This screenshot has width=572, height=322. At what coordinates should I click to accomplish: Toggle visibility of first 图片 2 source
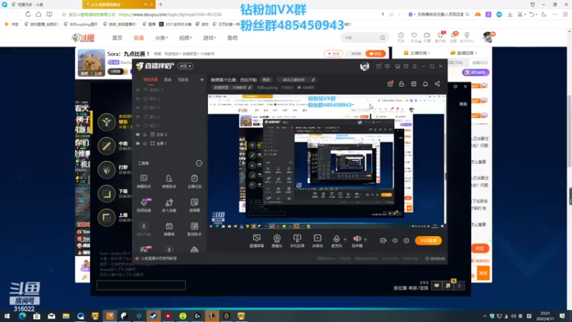pyautogui.click(x=138, y=99)
